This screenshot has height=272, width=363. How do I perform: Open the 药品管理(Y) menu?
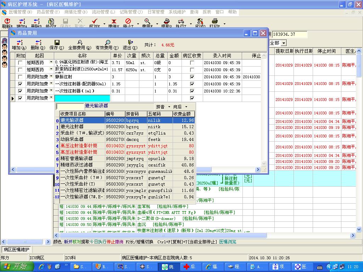tap(48, 12)
